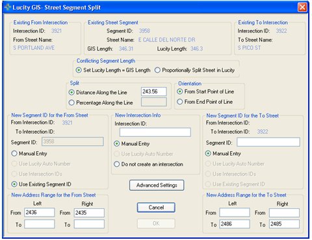The image size is (312, 240).
Task: Click the new Intersection ID input field
Action: (x=155, y=132)
